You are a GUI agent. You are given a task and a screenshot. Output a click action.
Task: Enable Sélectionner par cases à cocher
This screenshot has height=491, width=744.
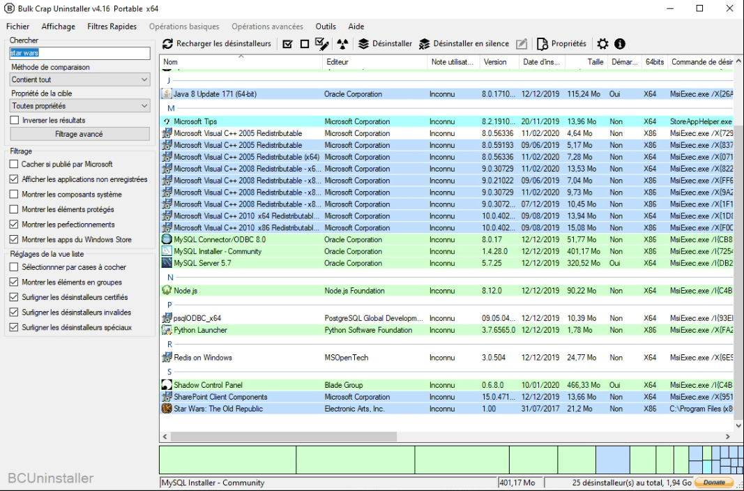pos(14,267)
